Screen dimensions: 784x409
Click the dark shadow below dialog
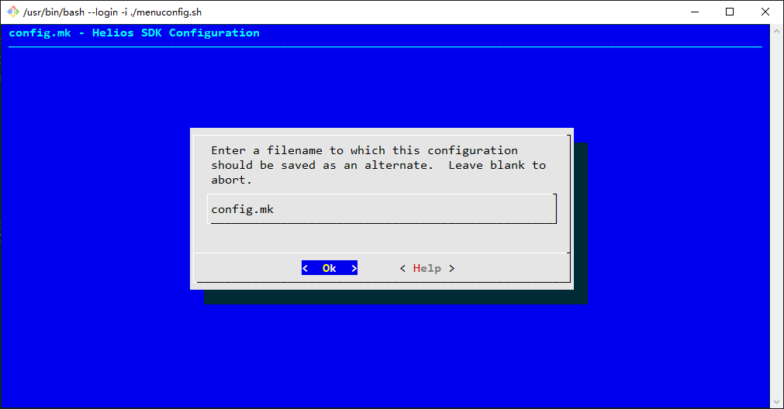395,297
